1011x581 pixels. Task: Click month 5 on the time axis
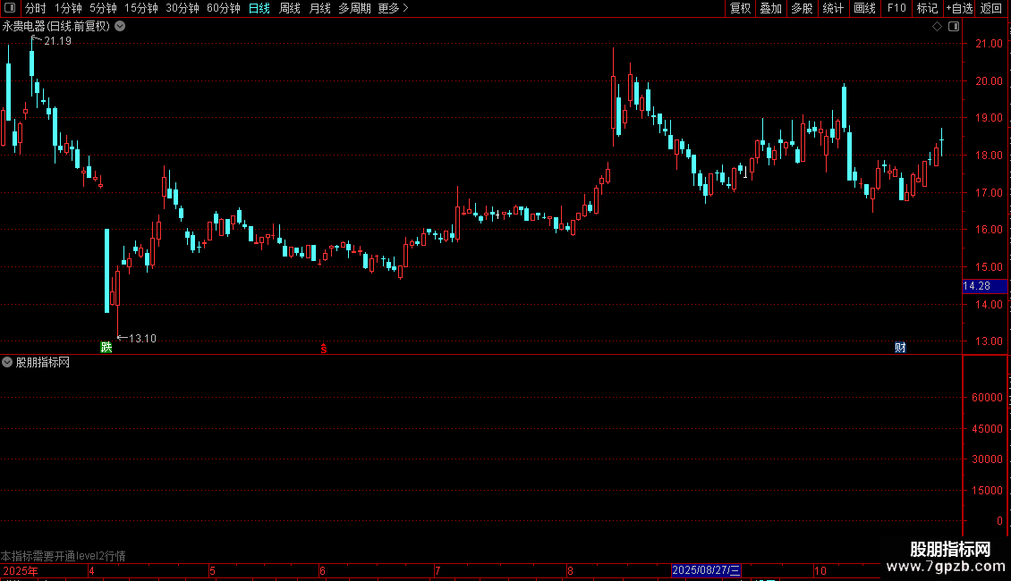212,570
